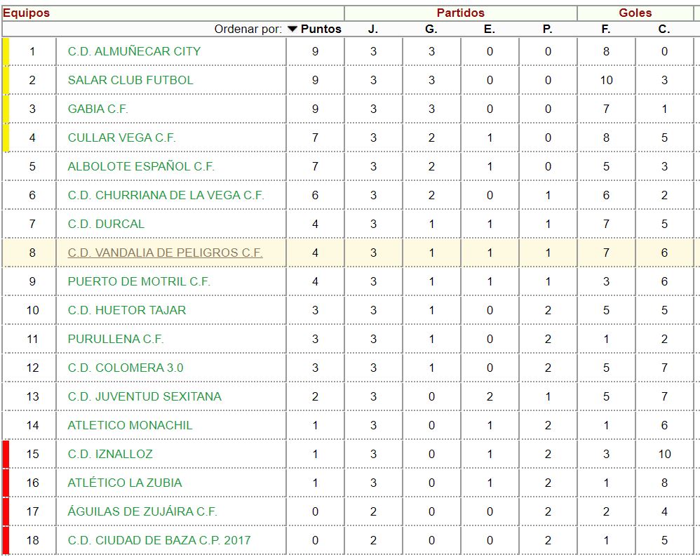Image resolution: width=700 pixels, height=557 pixels.
Task: Click the black sort arrow beside Puntos
Action: [x=292, y=29]
